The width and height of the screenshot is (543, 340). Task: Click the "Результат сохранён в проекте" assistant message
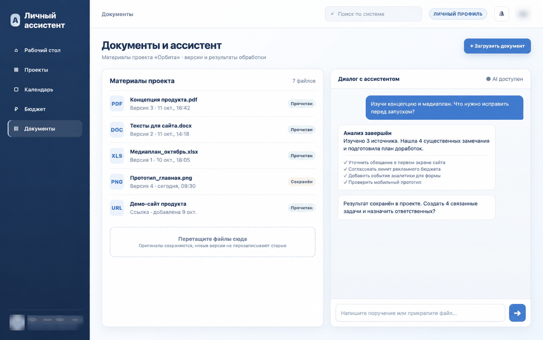click(x=417, y=208)
